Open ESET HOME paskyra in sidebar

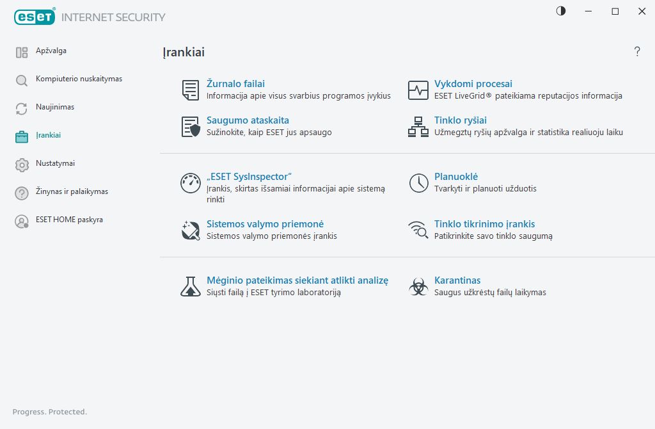(x=69, y=220)
